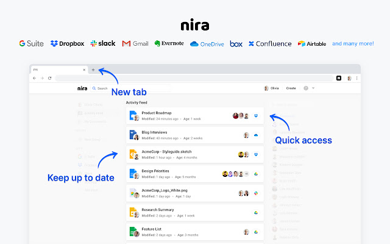Viewport: 390px width, 244px height.
Task: Open the Feature List spreadsheet
Action: [195, 232]
